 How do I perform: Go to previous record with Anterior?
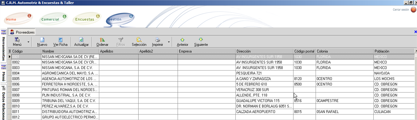[x=183, y=42]
